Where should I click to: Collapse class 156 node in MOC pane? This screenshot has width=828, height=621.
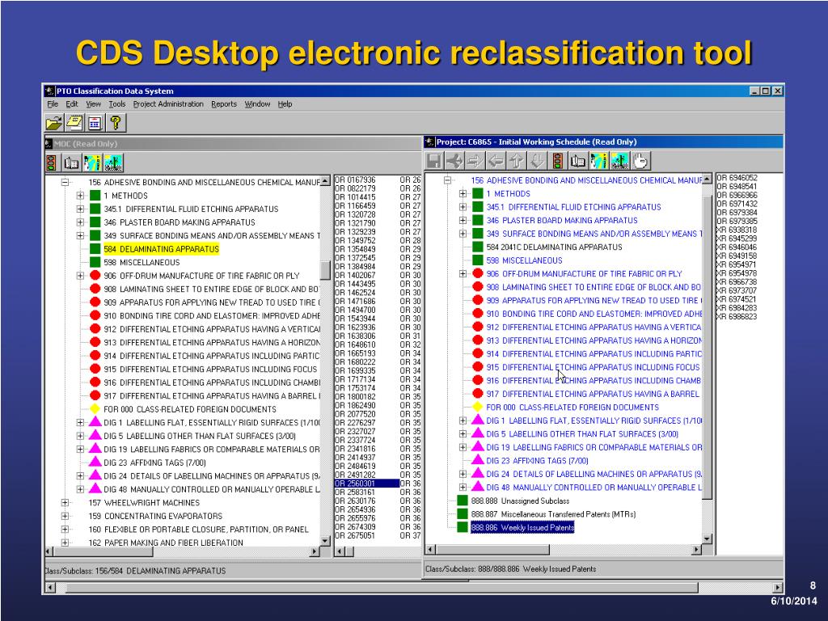65,182
